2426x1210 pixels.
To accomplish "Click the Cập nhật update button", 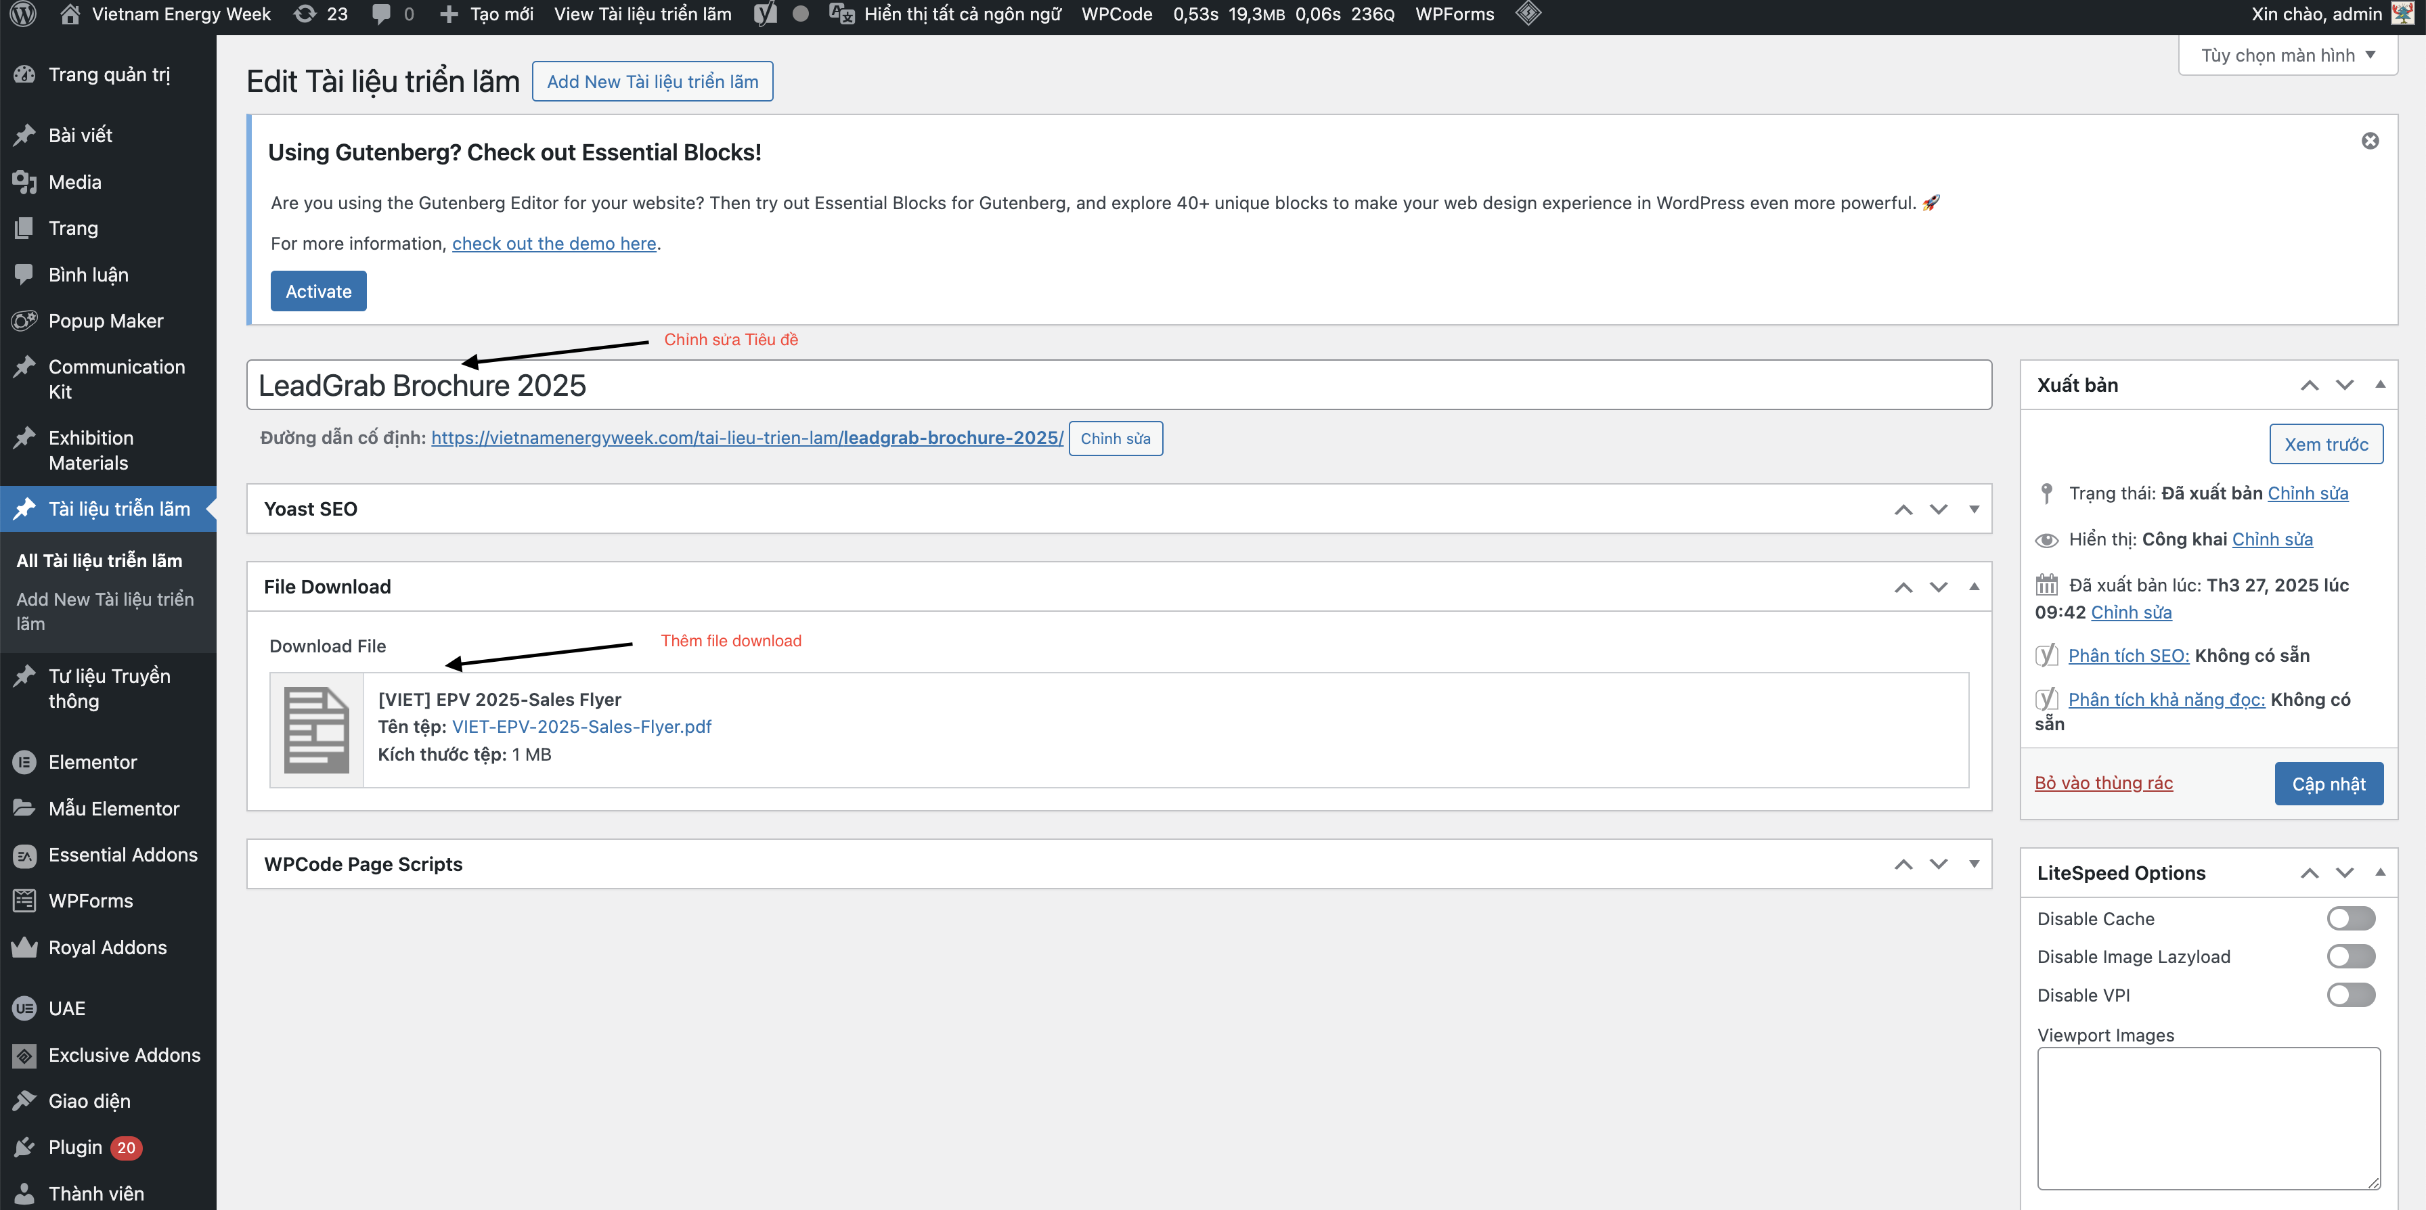I will [x=2328, y=784].
